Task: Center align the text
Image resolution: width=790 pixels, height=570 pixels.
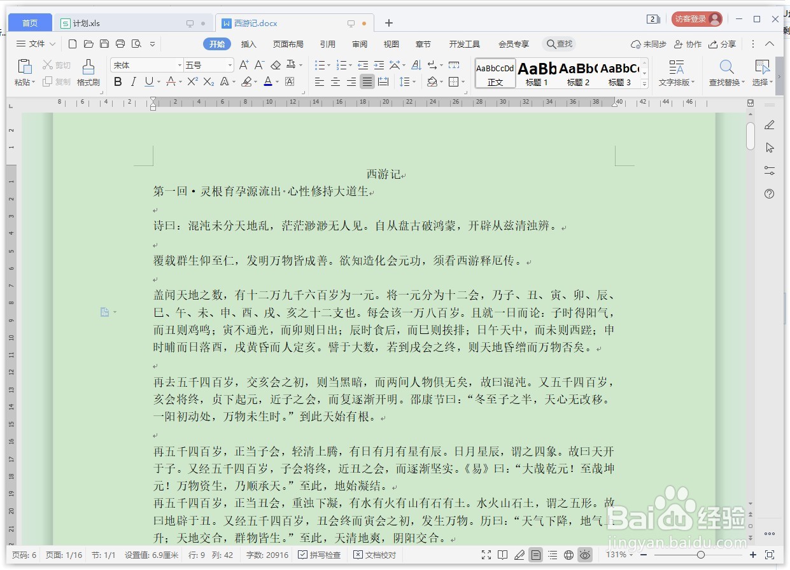Action: coord(335,81)
